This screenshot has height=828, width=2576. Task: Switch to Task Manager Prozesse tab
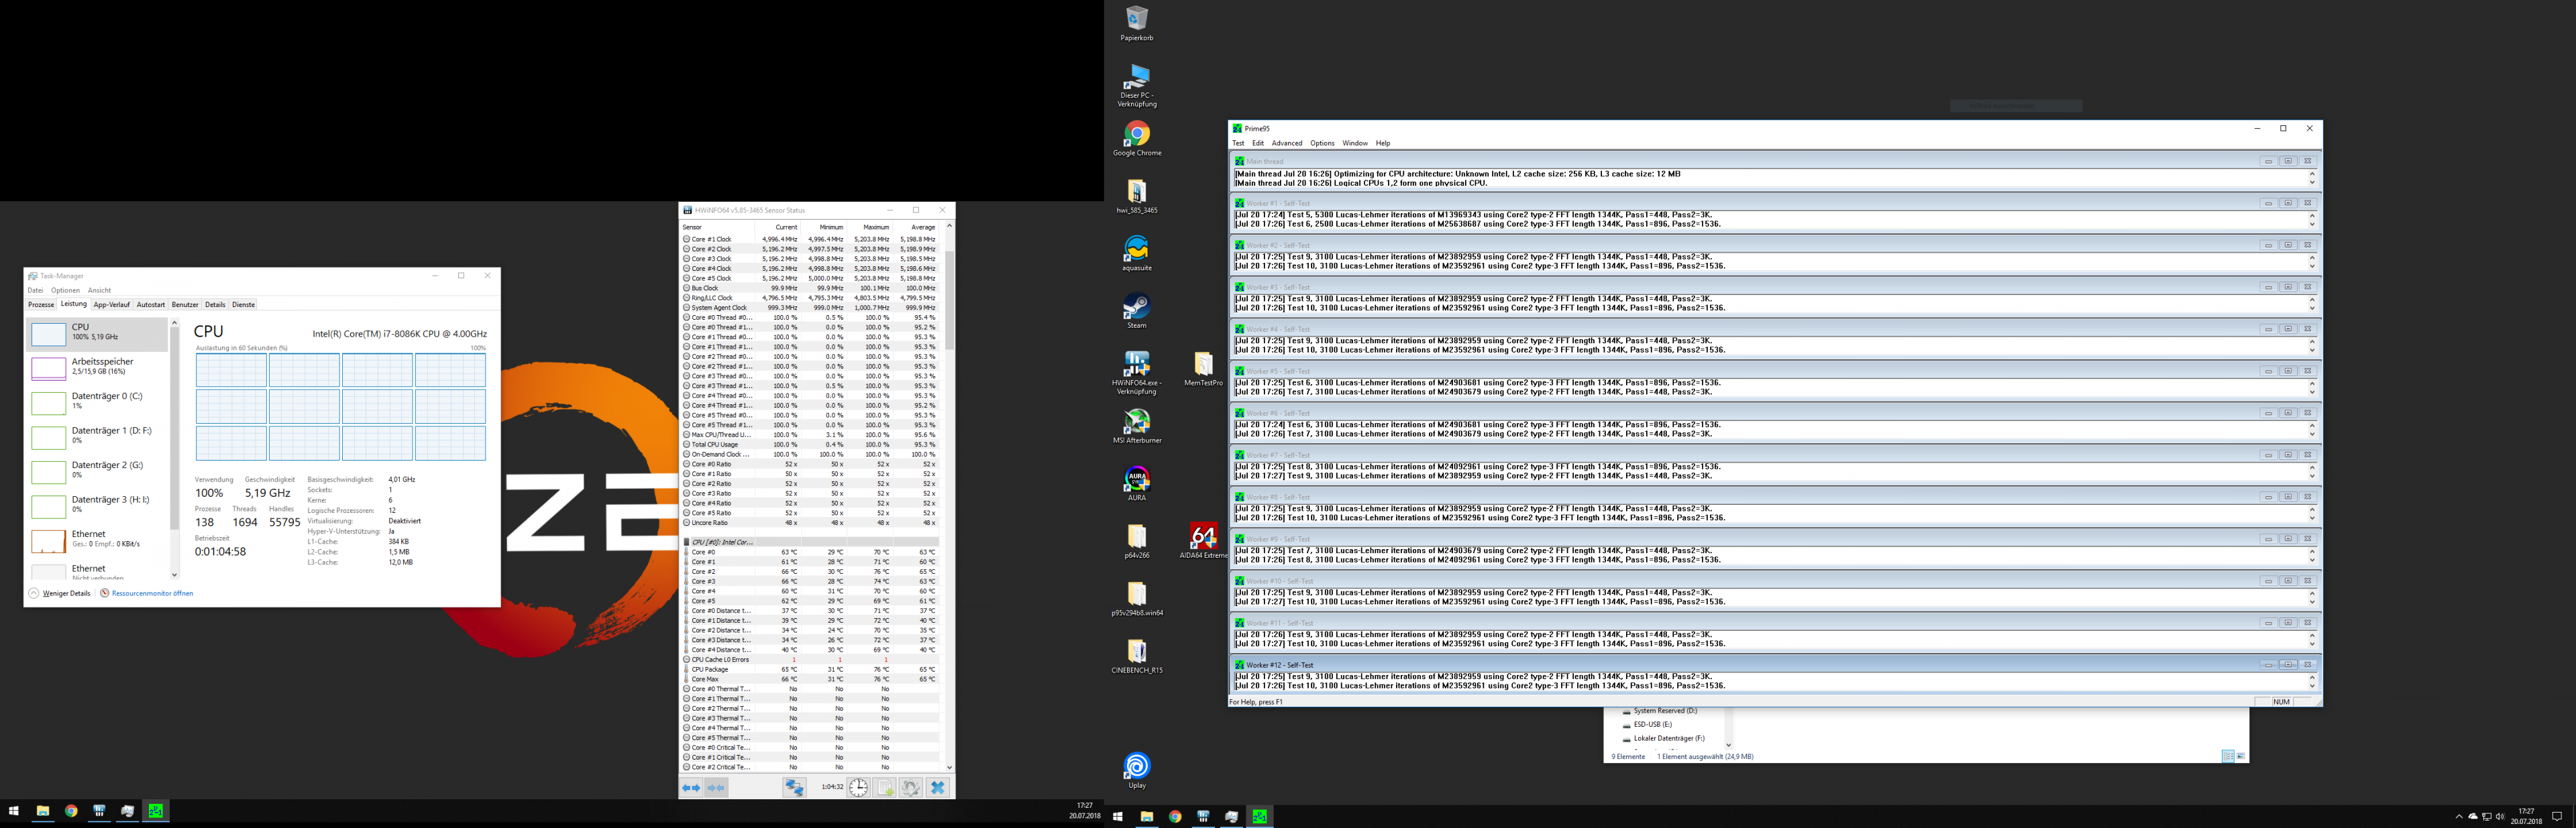click(x=41, y=305)
